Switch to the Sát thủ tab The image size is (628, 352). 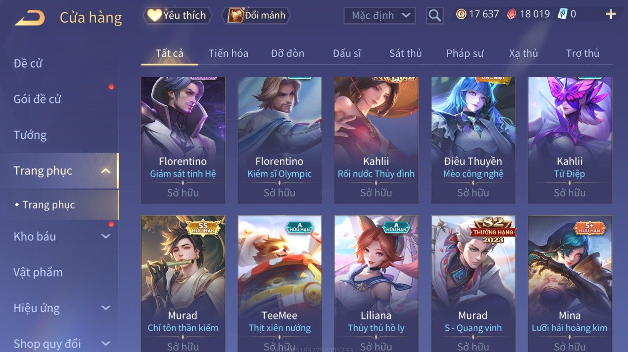coord(405,53)
